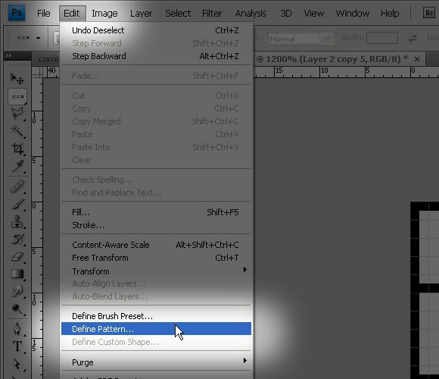Image resolution: width=439 pixels, height=379 pixels.
Task: Choose Define Brush Preset...
Action: pyautogui.click(x=156, y=316)
